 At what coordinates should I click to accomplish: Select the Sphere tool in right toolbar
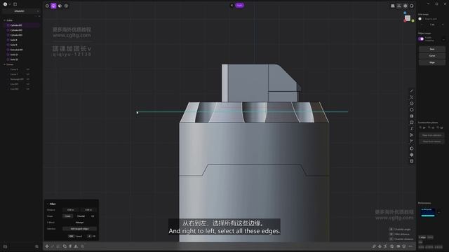coord(412,148)
